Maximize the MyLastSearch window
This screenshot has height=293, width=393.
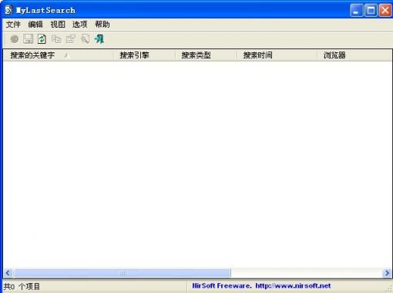[371, 11]
